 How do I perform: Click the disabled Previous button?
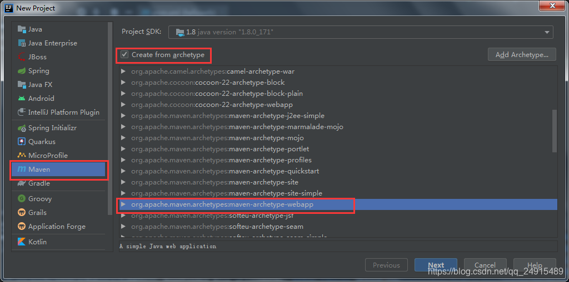[x=386, y=265]
